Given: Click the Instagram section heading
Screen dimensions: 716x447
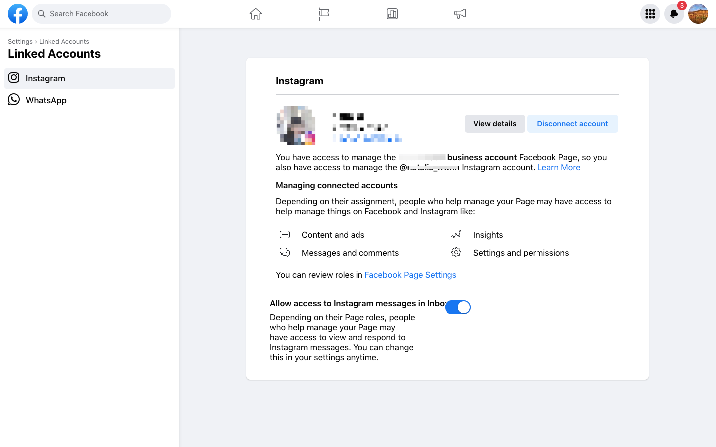Looking at the screenshot, I should pyautogui.click(x=299, y=81).
